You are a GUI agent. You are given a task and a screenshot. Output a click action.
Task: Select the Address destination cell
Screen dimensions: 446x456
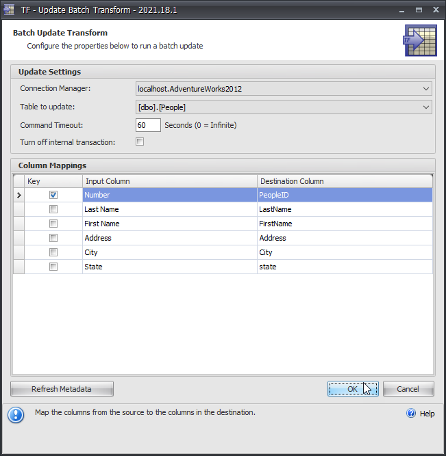[345, 238]
